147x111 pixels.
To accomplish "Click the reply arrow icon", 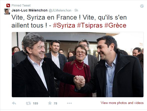I will click(14, 103).
